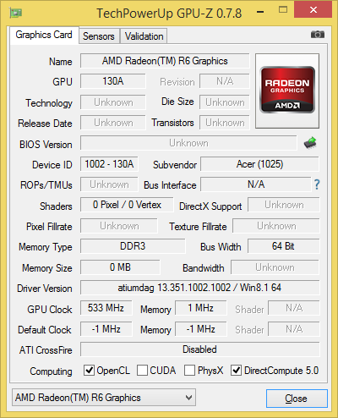Click the Bus Width 64 Bit field
Viewport: 338px width, 418px height.
283,246
